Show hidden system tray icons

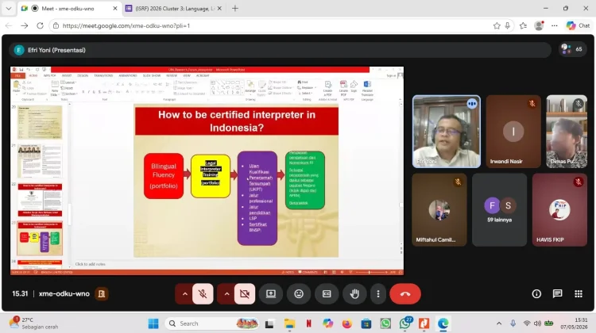499,323
